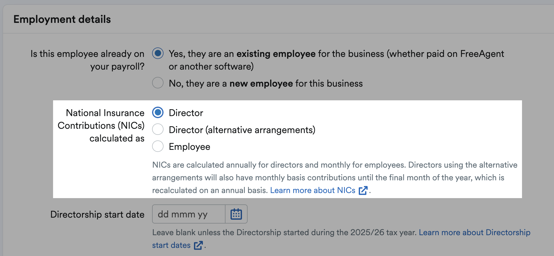Click the 'Director (alternative arrangements)' label text
This screenshot has height=256, width=554.
[x=242, y=130]
